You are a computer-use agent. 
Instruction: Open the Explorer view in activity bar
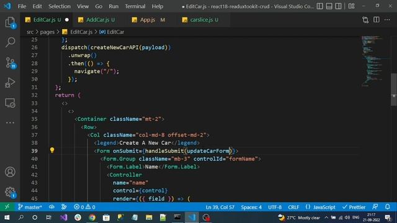point(10,22)
